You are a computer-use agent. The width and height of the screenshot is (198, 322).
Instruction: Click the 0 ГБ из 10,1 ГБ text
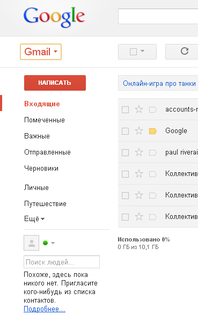138,247
